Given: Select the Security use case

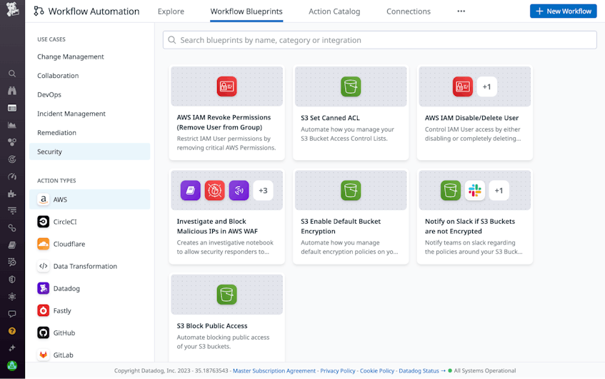Looking at the screenshot, I should pyautogui.click(x=89, y=152).
